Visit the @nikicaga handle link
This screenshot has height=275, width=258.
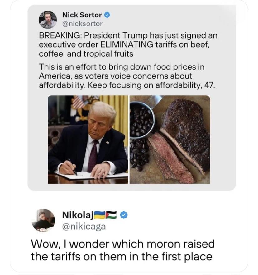(84, 227)
